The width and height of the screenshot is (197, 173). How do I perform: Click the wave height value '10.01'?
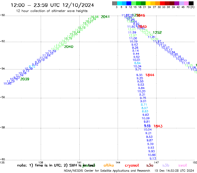point(136,60)
